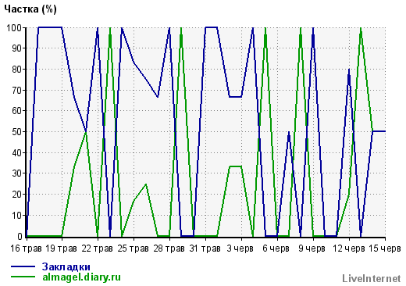Click the 15 черв date label
Screen dimensions: 406x286
click(x=385, y=248)
